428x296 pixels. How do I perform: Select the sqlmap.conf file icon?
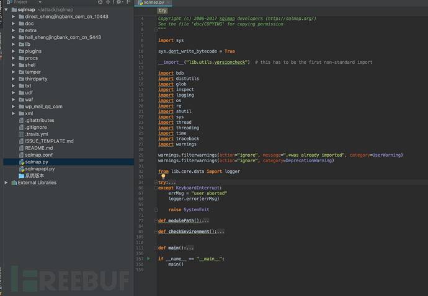(x=21, y=155)
